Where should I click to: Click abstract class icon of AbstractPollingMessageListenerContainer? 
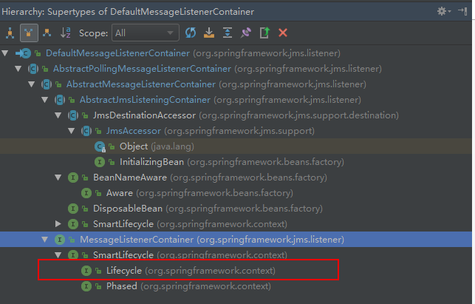click(33, 69)
